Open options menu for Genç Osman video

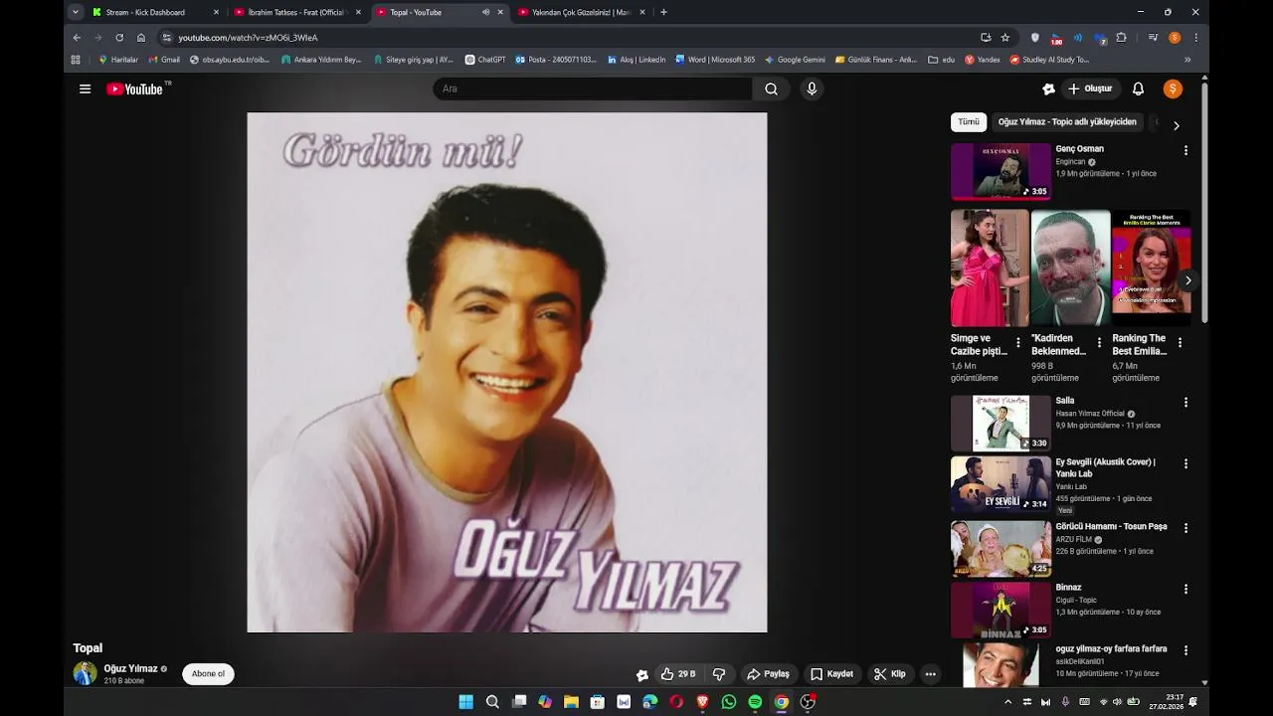1185,150
